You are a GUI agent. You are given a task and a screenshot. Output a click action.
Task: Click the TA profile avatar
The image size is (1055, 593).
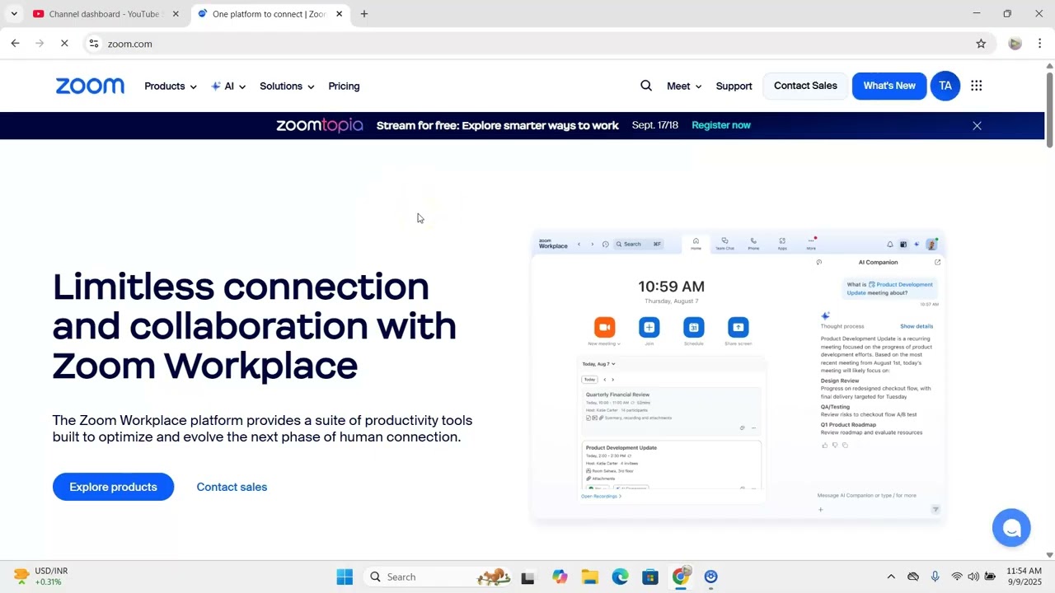point(945,86)
